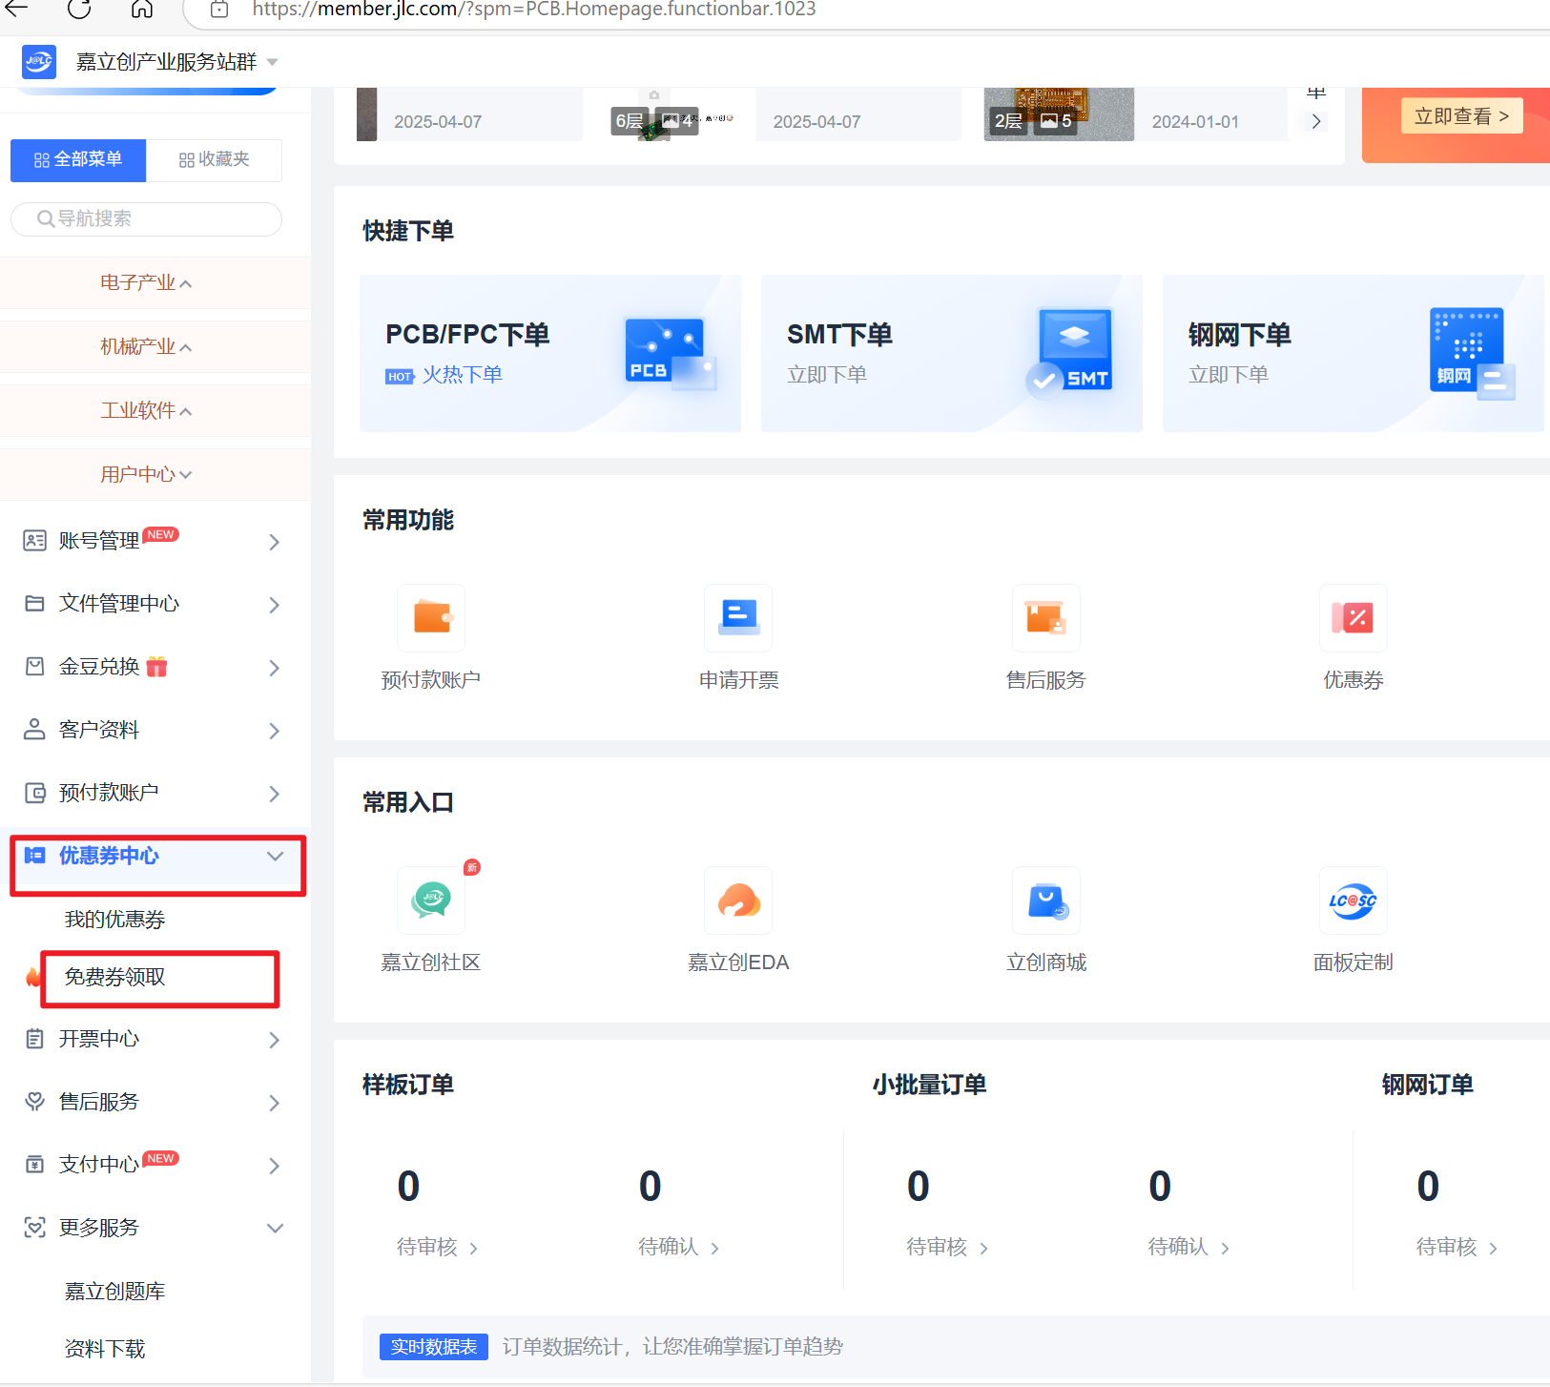This screenshot has width=1550, height=1387.
Task: Click the 预付款账户 sidebar wallet icon
Action: (x=34, y=793)
